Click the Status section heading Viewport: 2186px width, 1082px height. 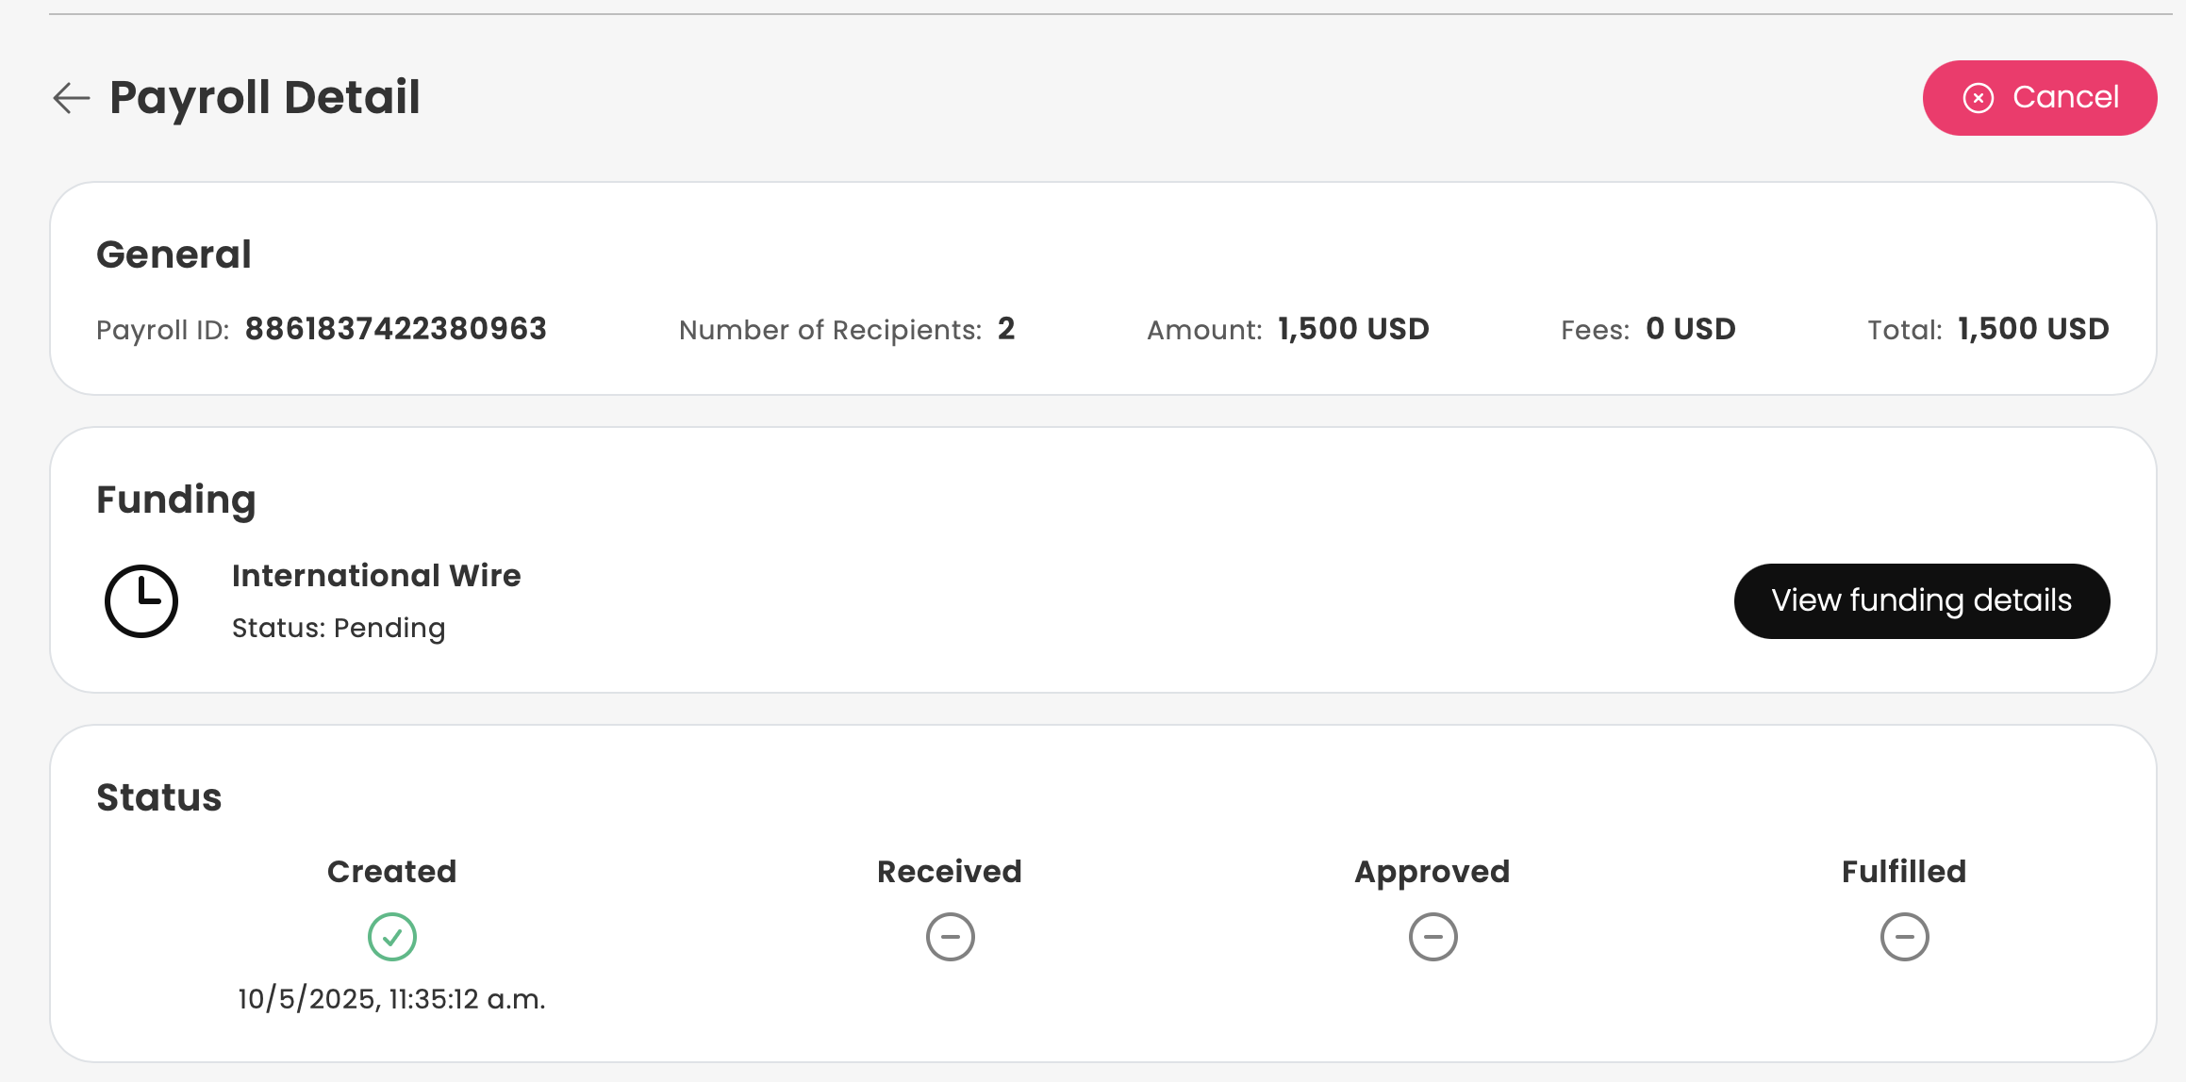click(159, 797)
